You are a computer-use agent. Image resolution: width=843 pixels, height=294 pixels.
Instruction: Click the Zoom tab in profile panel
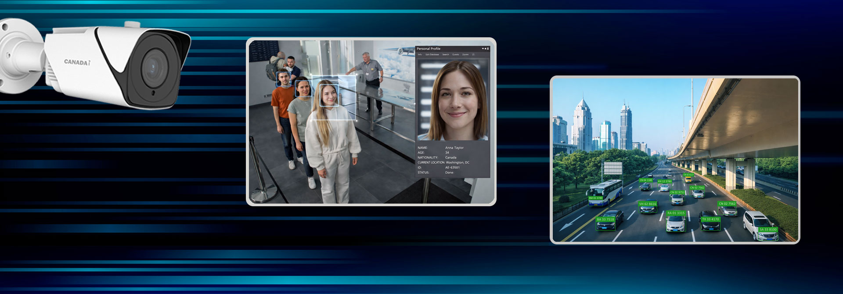pyautogui.click(x=465, y=54)
